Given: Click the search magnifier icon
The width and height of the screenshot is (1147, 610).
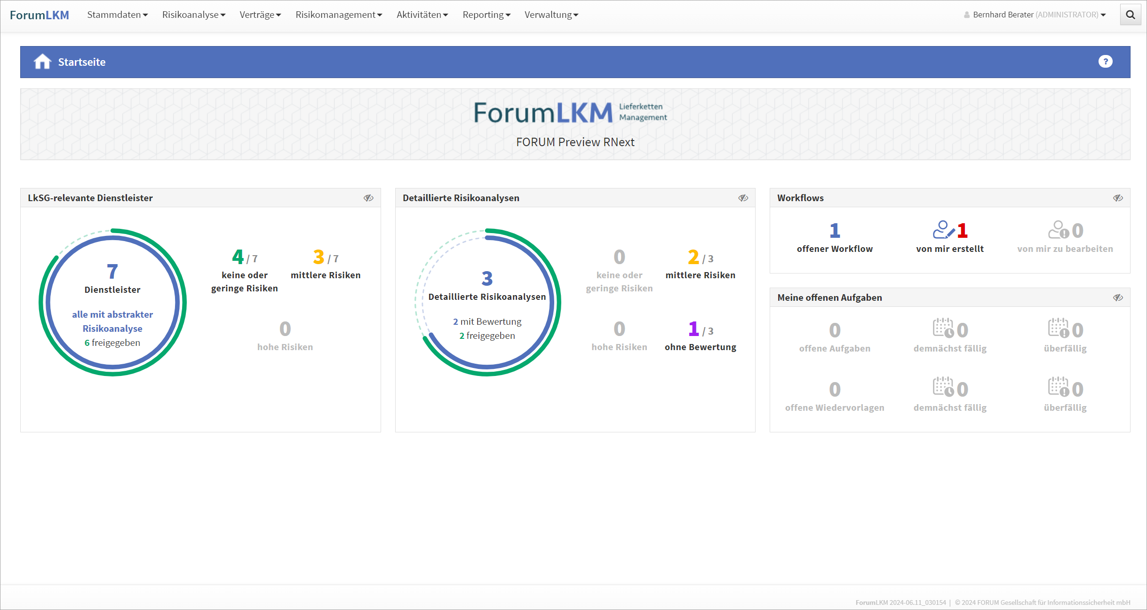Looking at the screenshot, I should point(1131,15).
